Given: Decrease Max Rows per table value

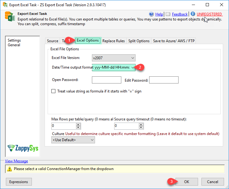Looking at the screenshot, I should coord(78,128).
